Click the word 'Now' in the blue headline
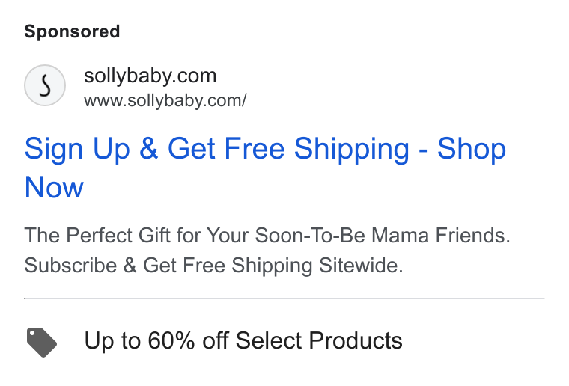 [54, 187]
